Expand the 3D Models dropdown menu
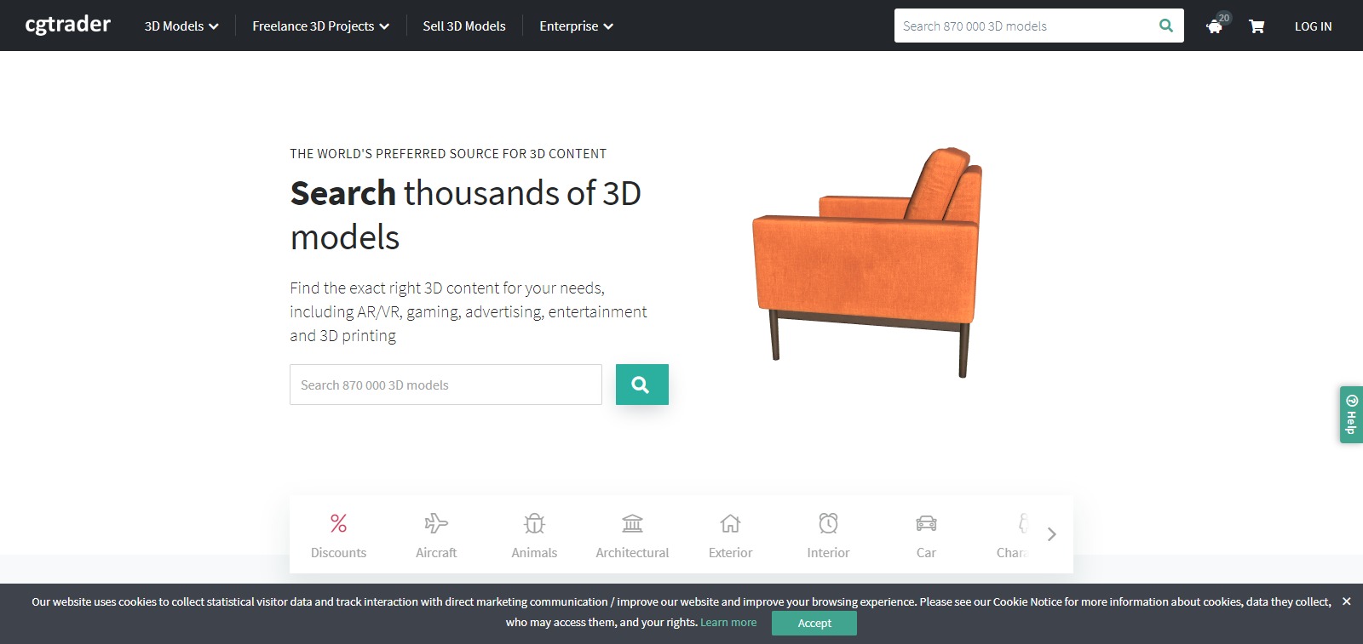This screenshot has height=644, width=1363. pyautogui.click(x=181, y=26)
